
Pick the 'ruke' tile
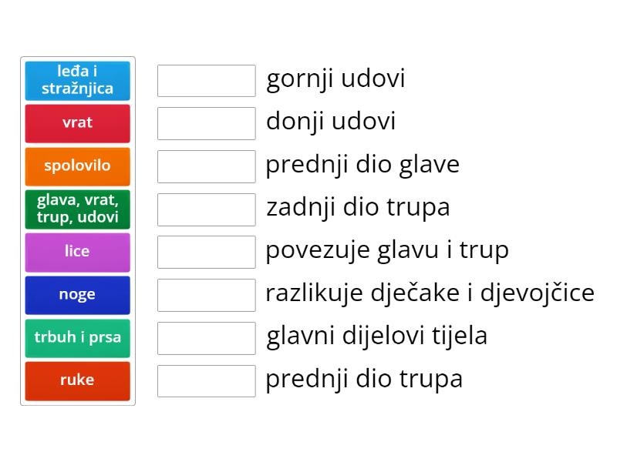point(77,380)
